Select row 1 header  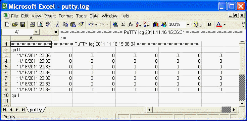pyautogui.click(x=6, y=44)
